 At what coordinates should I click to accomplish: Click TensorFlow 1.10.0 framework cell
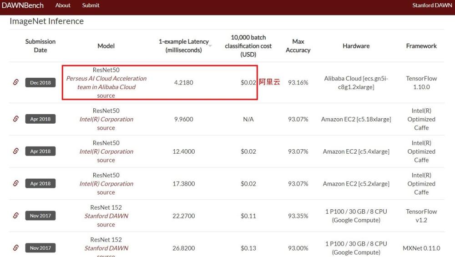click(421, 83)
